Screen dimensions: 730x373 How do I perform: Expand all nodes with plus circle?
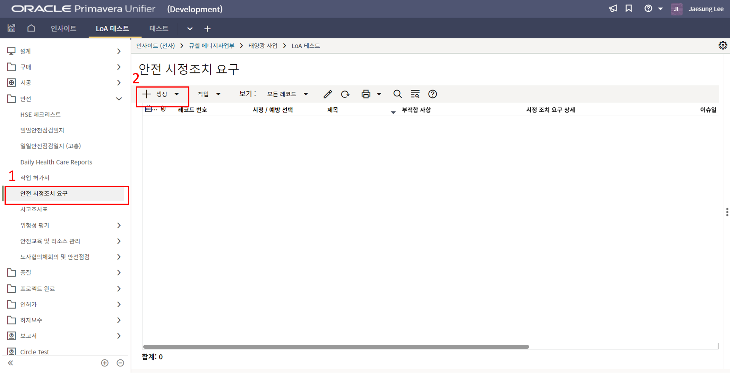pyautogui.click(x=105, y=363)
